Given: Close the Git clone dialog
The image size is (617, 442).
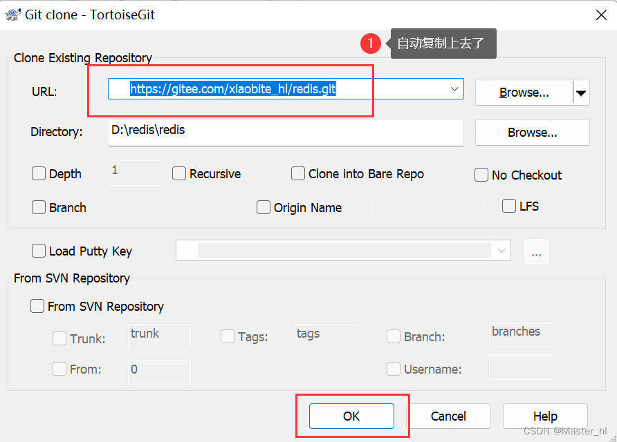Looking at the screenshot, I should click(x=601, y=15).
